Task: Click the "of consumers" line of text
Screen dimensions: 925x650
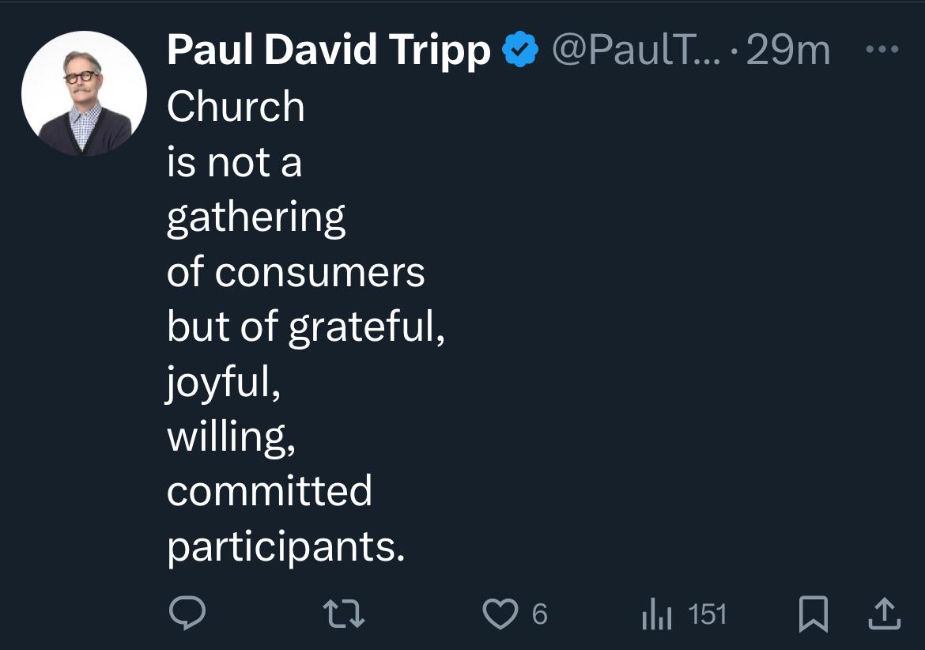Action: coord(296,272)
